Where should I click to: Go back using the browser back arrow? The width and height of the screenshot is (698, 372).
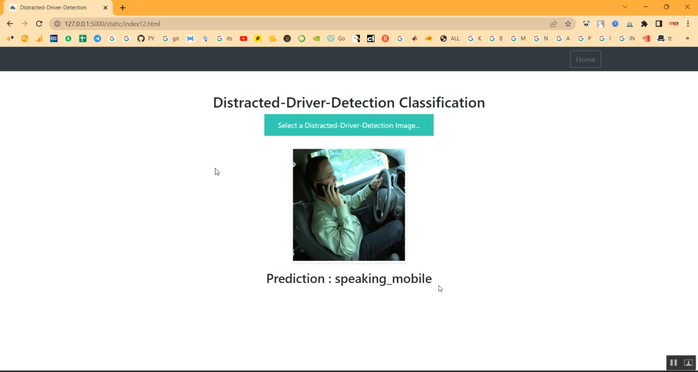pyautogui.click(x=10, y=24)
